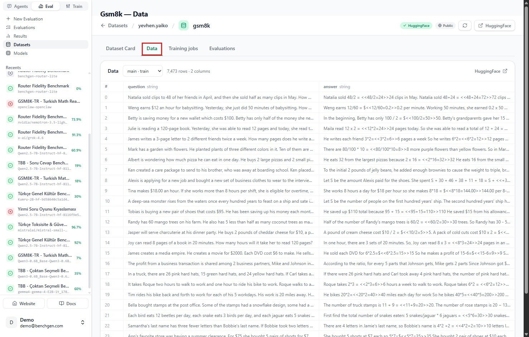Viewport: 529px width, 337px height.
Task: Open the yevhen.yaiko breadcrumb link
Action: 153,26
